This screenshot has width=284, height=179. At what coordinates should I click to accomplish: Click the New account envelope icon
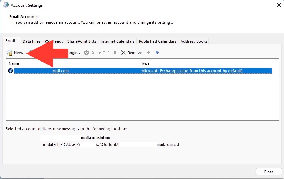(x=10, y=53)
